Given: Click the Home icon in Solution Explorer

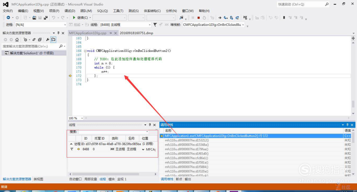Looking at the screenshot, I should (17, 40).
